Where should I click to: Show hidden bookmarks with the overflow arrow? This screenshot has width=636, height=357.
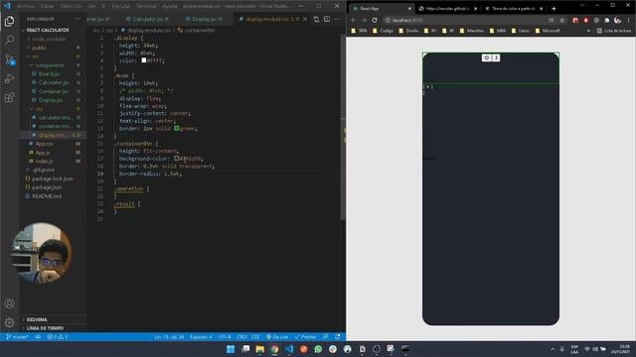[x=588, y=31]
